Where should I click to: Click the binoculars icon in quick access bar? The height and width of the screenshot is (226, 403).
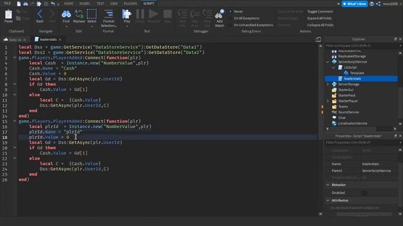(x=25, y=4)
